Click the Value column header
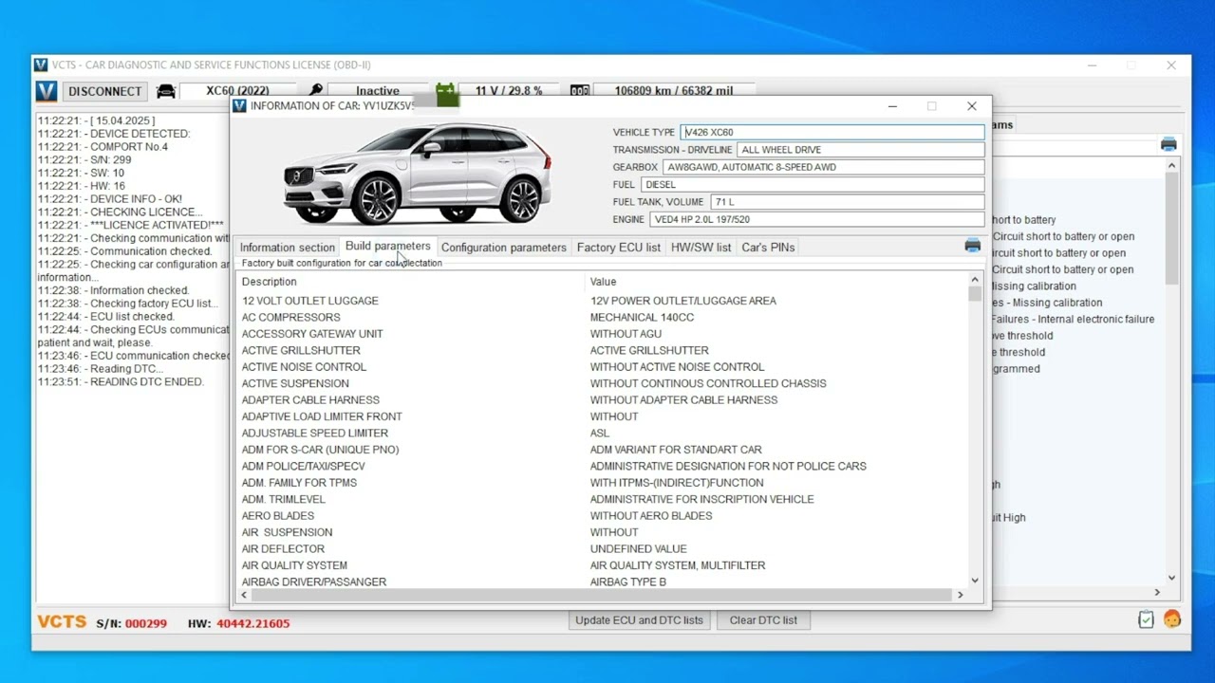The image size is (1215, 683). coord(603,282)
